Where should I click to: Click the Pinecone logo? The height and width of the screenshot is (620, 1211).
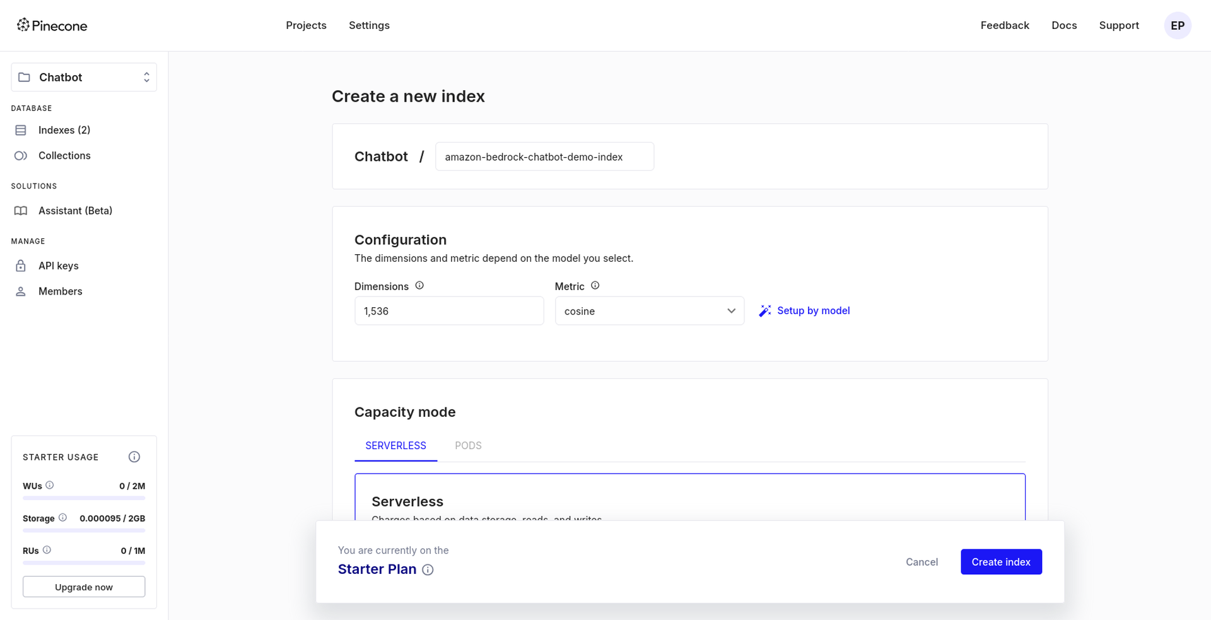click(x=52, y=25)
